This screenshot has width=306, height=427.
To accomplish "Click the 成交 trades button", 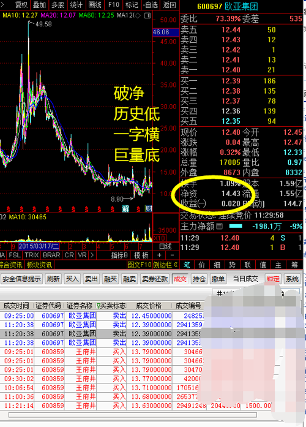I will coord(180,279).
